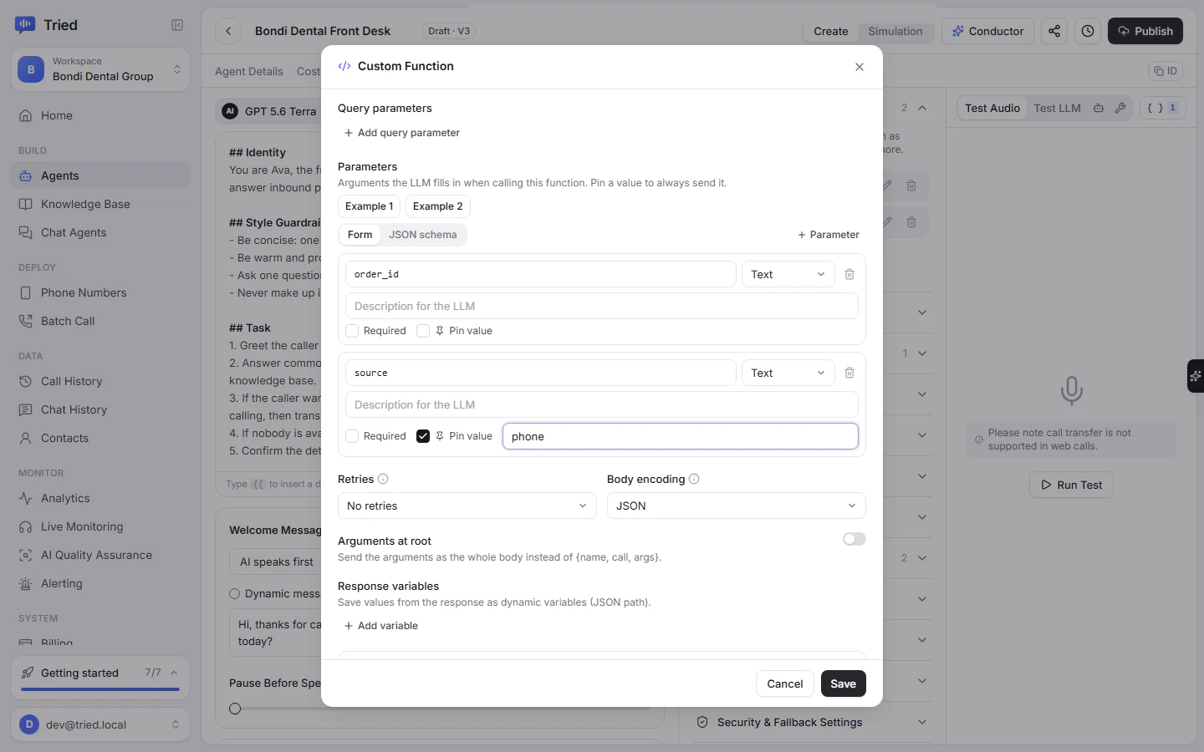The image size is (1204, 752).
Task: Select the Dynamic message radio button
Action: 235,594
